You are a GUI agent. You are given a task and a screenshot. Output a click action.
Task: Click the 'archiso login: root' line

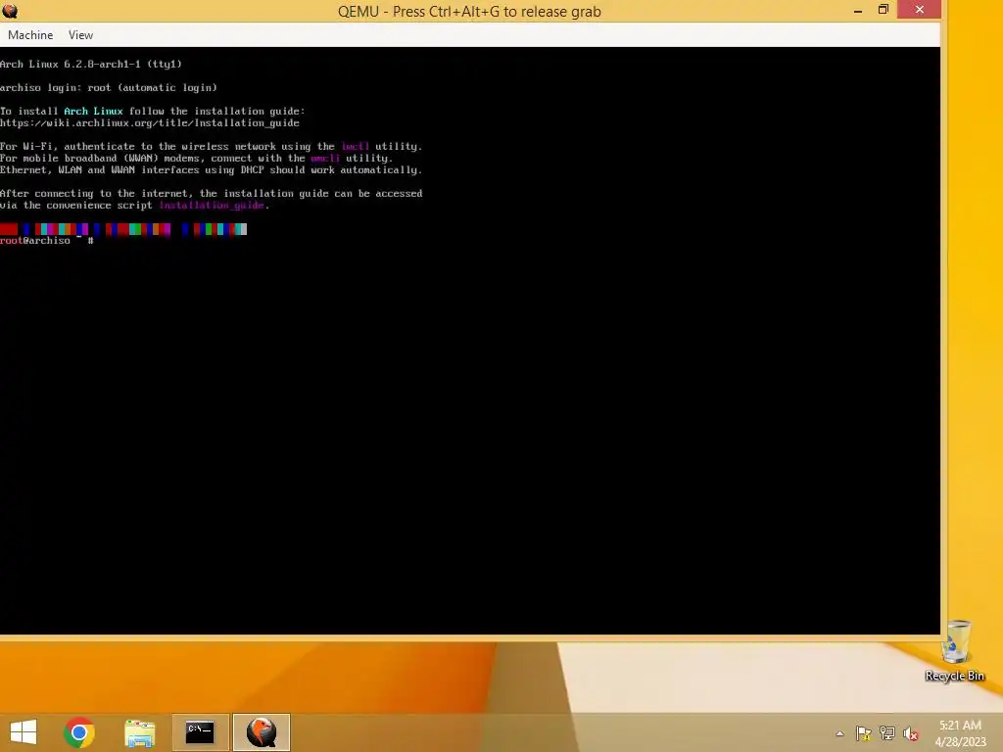coord(109,87)
